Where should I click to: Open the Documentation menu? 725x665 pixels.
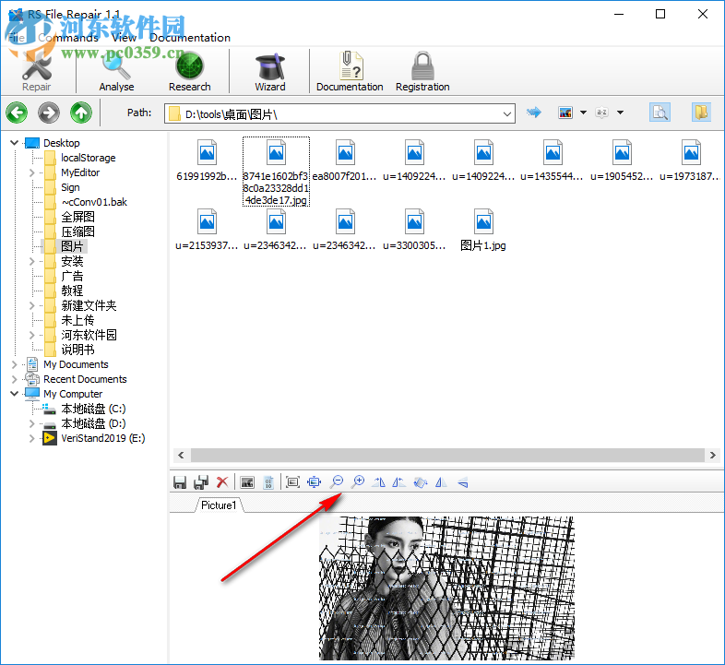190,38
